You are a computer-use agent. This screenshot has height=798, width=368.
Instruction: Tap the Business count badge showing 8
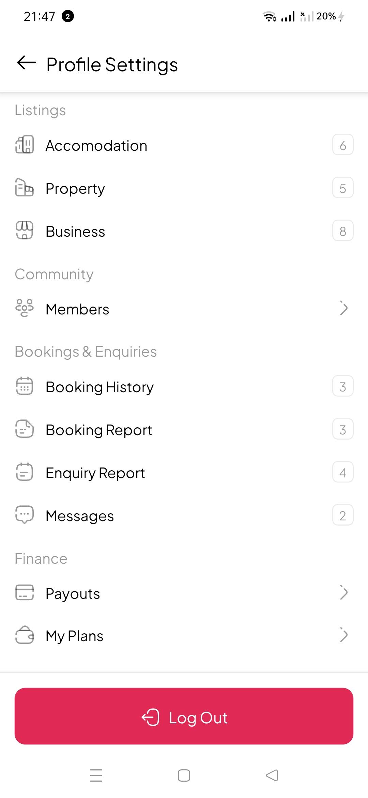click(x=343, y=231)
